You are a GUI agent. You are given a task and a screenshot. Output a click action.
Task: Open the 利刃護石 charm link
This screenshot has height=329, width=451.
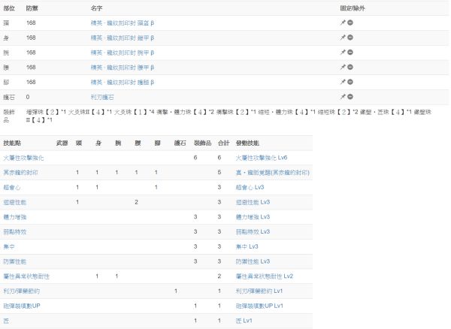coord(102,97)
